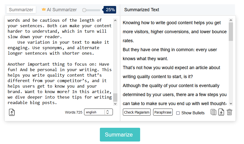The height and width of the screenshot is (144, 244).
Task: Click the summarized text scrollbar thumb
Action: click(x=231, y=32)
